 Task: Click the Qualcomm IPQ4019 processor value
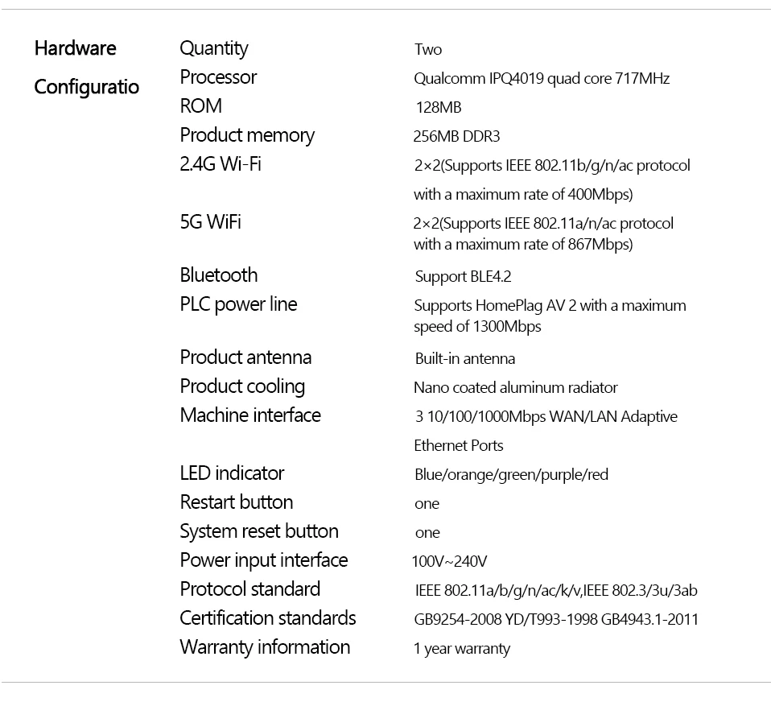(x=542, y=78)
